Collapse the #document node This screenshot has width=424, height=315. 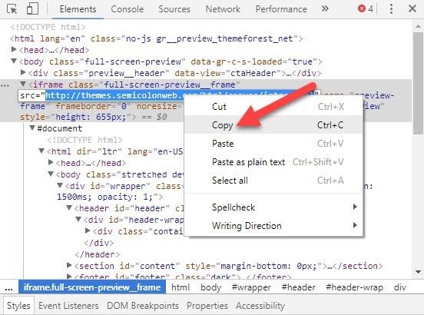tap(32, 128)
